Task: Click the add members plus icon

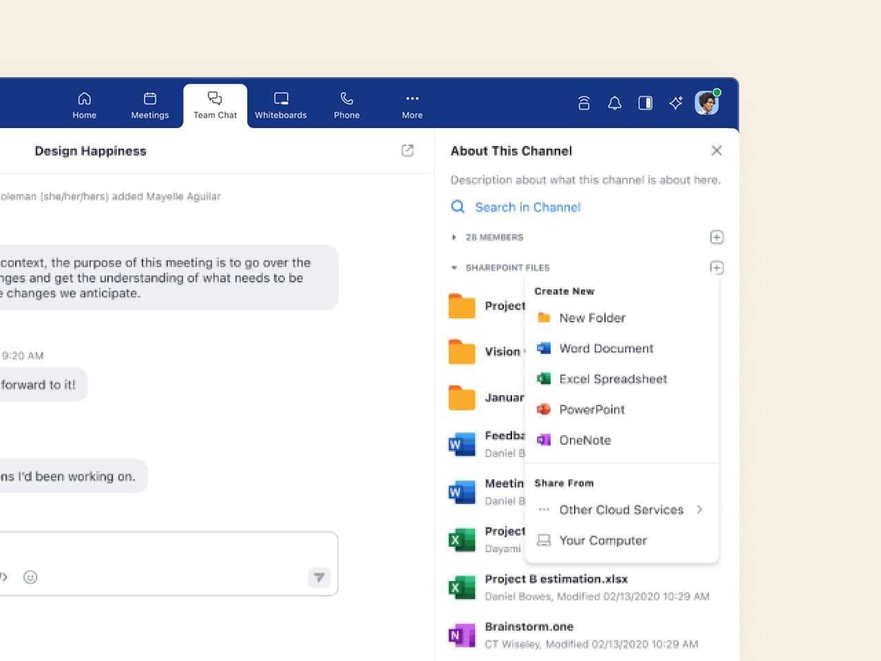Action: tap(717, 238)
